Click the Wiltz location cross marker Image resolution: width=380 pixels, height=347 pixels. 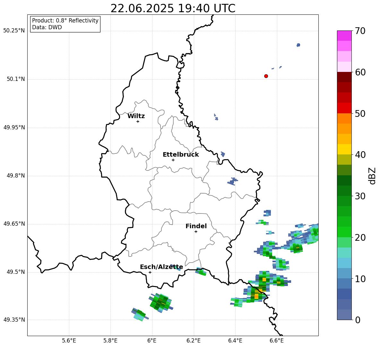click(x=138, y=121)
